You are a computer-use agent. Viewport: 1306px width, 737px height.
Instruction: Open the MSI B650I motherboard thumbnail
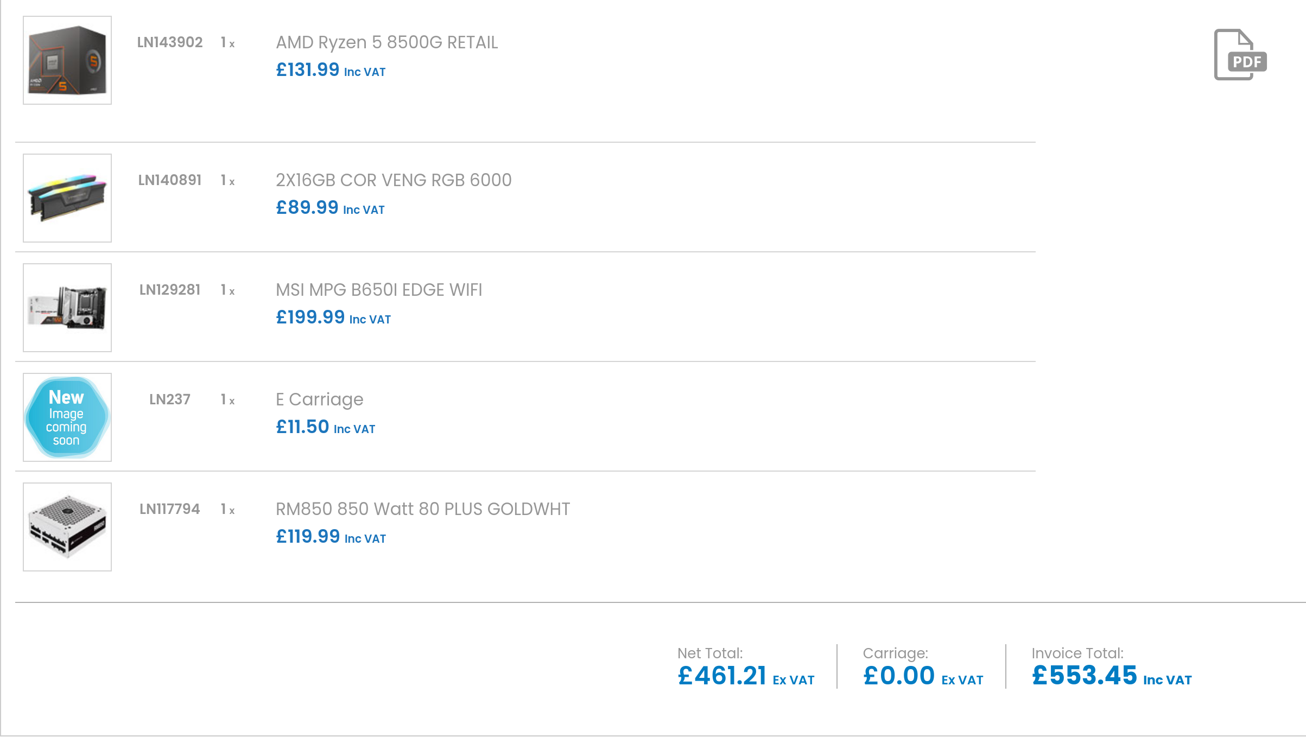click(x=67, y=308)
